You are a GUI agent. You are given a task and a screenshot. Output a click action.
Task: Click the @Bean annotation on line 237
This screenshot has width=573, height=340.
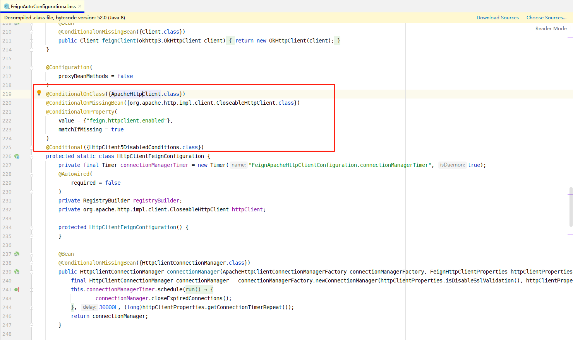click(x=66, y=254)
